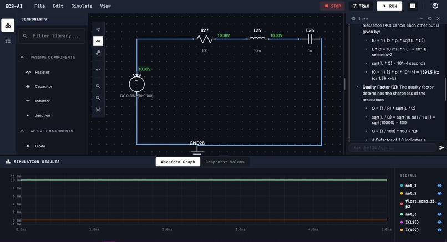Select the pointer arrow tool
The height and width of the screenshot is (242, 447).
pos(98,29)
